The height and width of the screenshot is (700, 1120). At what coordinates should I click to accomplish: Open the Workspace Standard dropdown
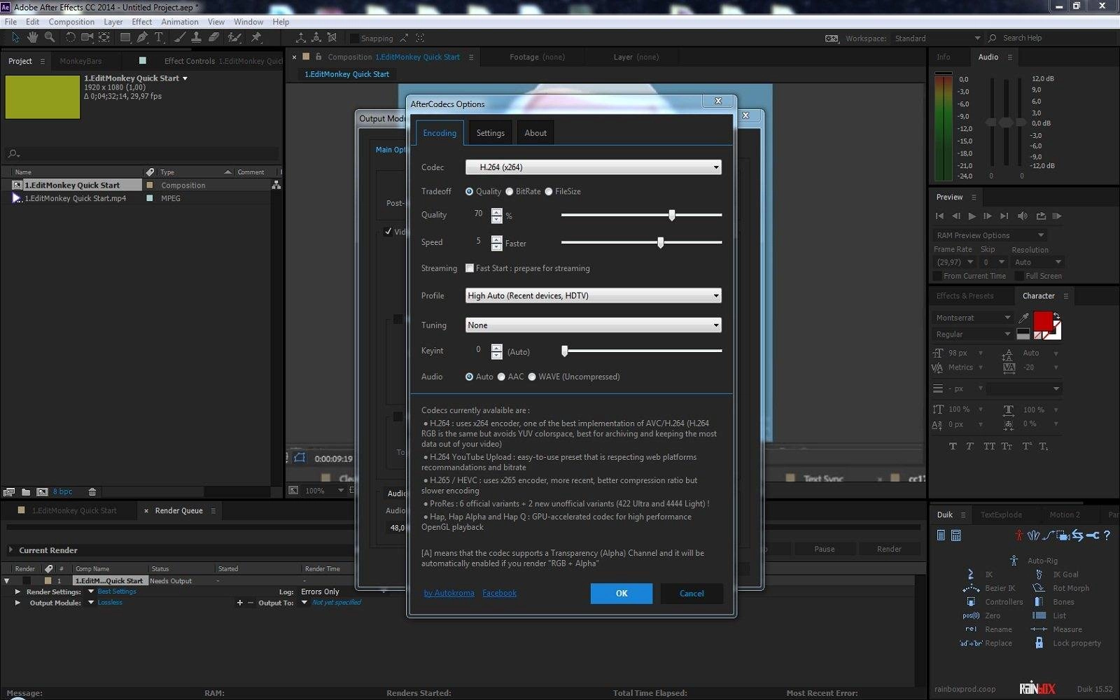coord(937,38)
